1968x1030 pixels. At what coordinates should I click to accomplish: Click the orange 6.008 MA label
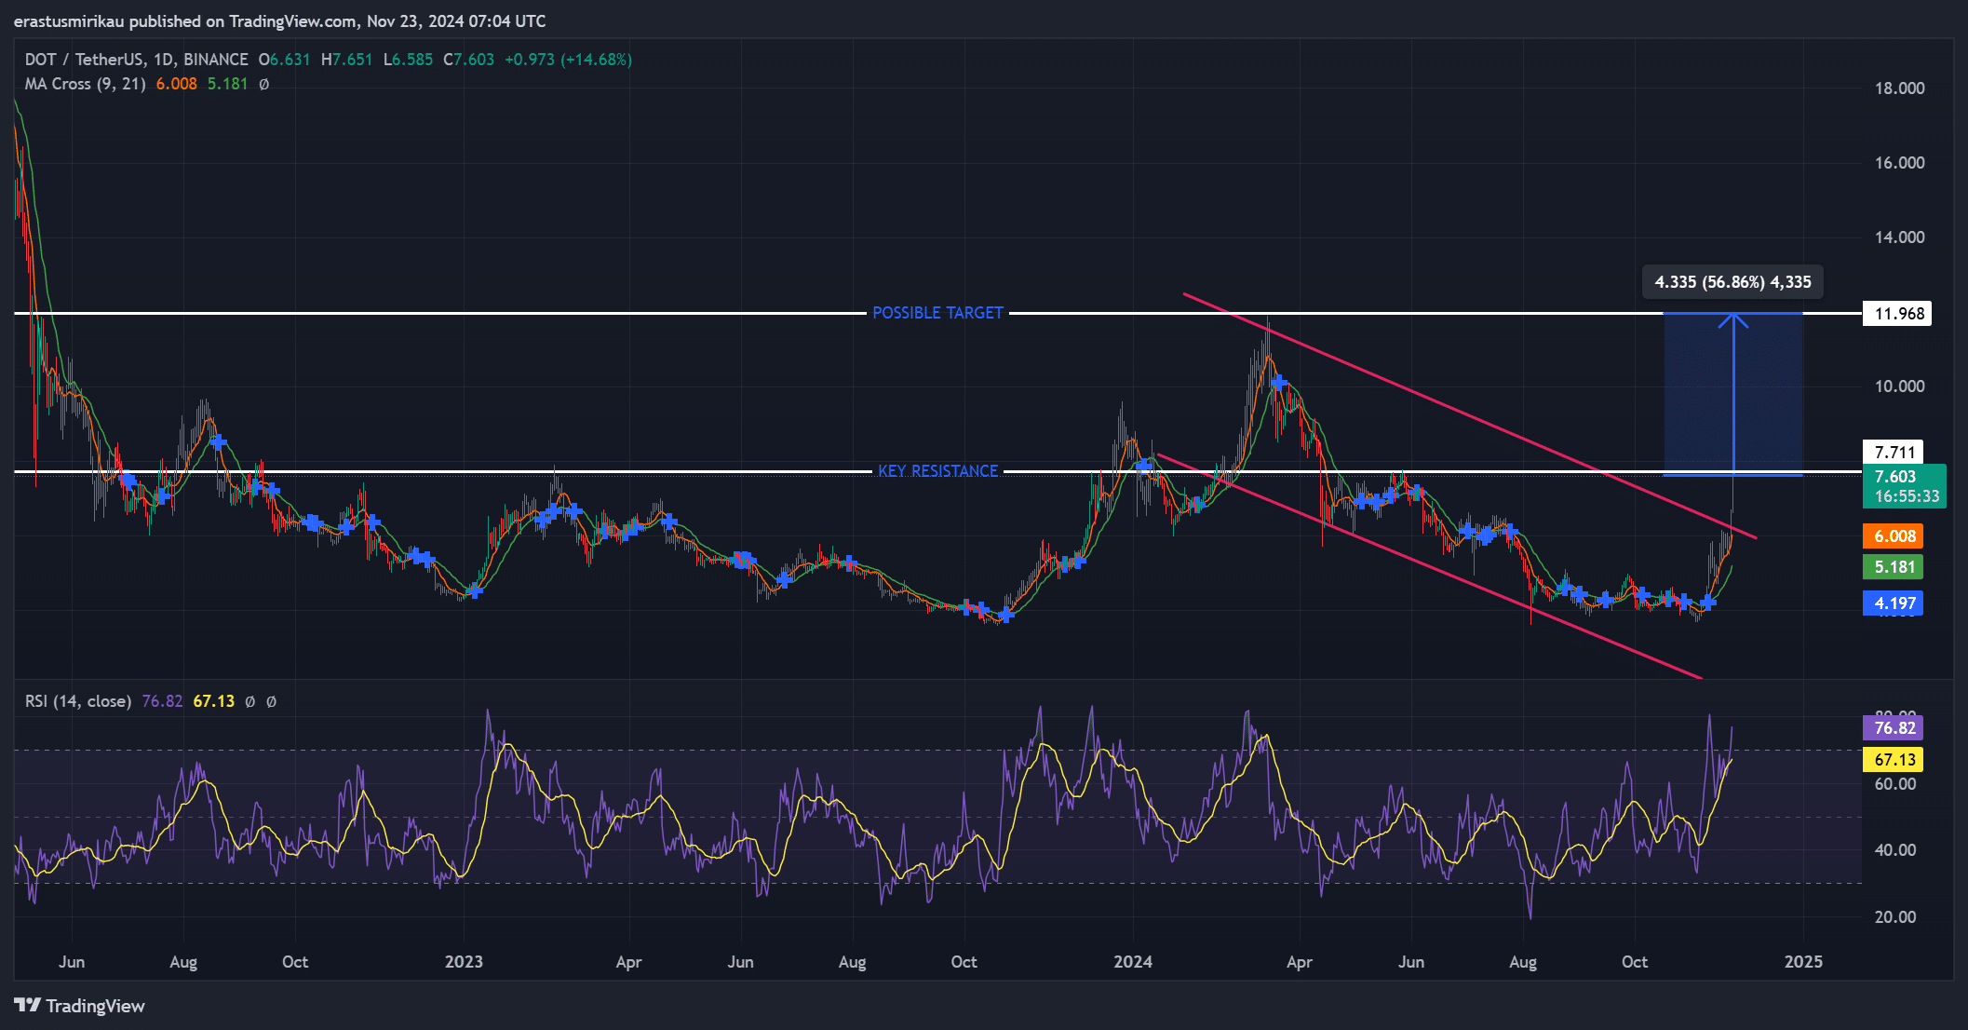[1894, 535]
